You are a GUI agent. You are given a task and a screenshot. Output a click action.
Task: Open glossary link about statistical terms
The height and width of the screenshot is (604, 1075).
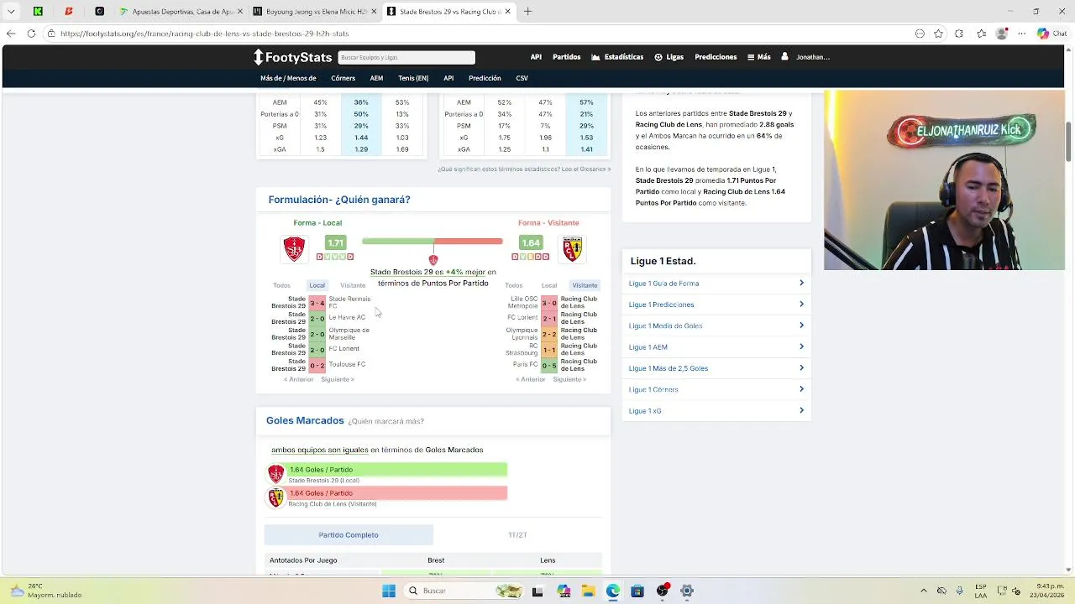524,169
